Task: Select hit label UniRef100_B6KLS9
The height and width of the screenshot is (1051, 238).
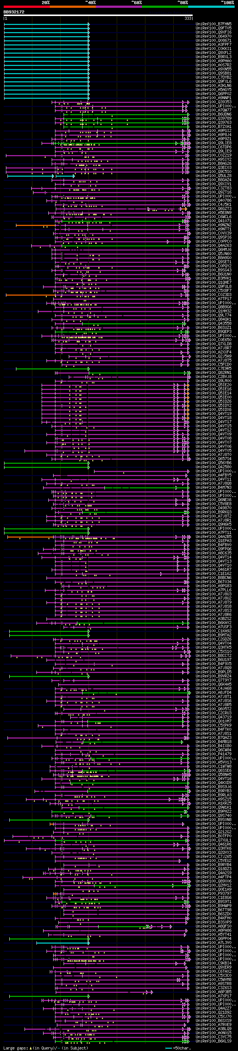Action: [213, 1041]
